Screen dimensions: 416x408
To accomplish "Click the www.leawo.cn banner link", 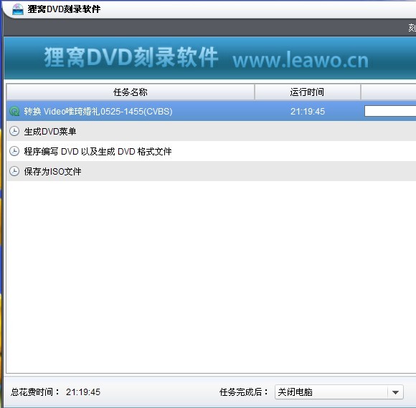I will pyautogui.click(x=301, y=60).
